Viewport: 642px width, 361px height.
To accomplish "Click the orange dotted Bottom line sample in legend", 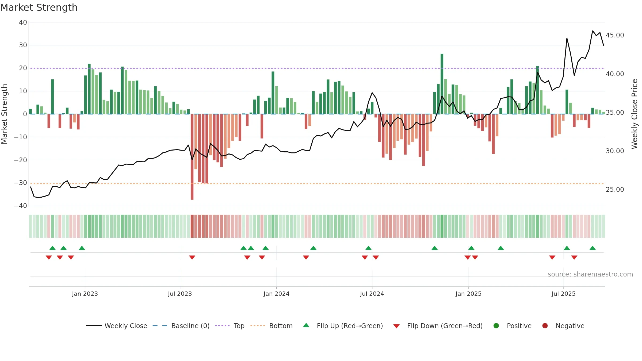I will click(258, 326).
